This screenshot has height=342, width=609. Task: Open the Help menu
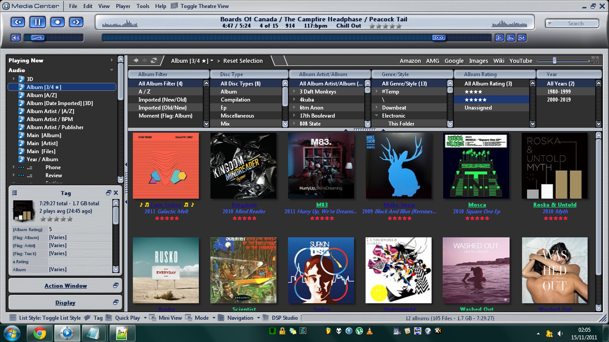click(160, 6)
